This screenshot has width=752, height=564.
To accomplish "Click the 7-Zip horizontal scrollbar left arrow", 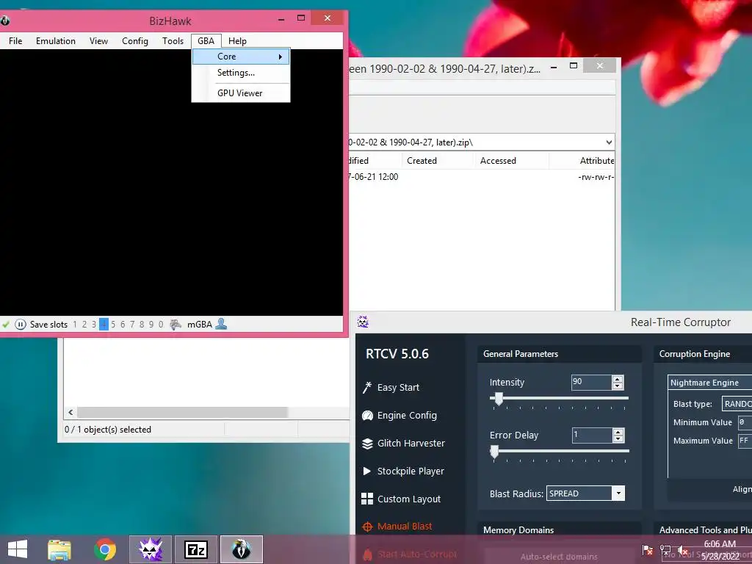I will (70, 413).
